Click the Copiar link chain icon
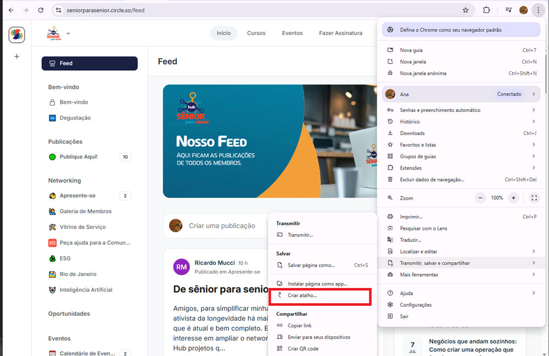Viewport: 549px width, 356px height. (280, 325)
